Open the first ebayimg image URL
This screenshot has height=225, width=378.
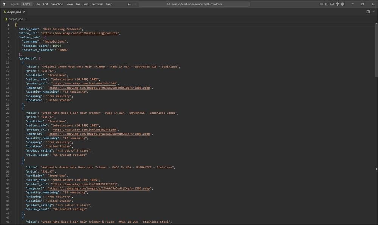100,87
